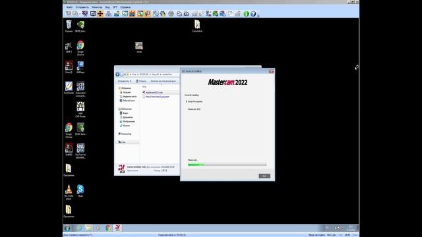
Task: Open the File Explorer taskbar icon
Action: (88, 228)
